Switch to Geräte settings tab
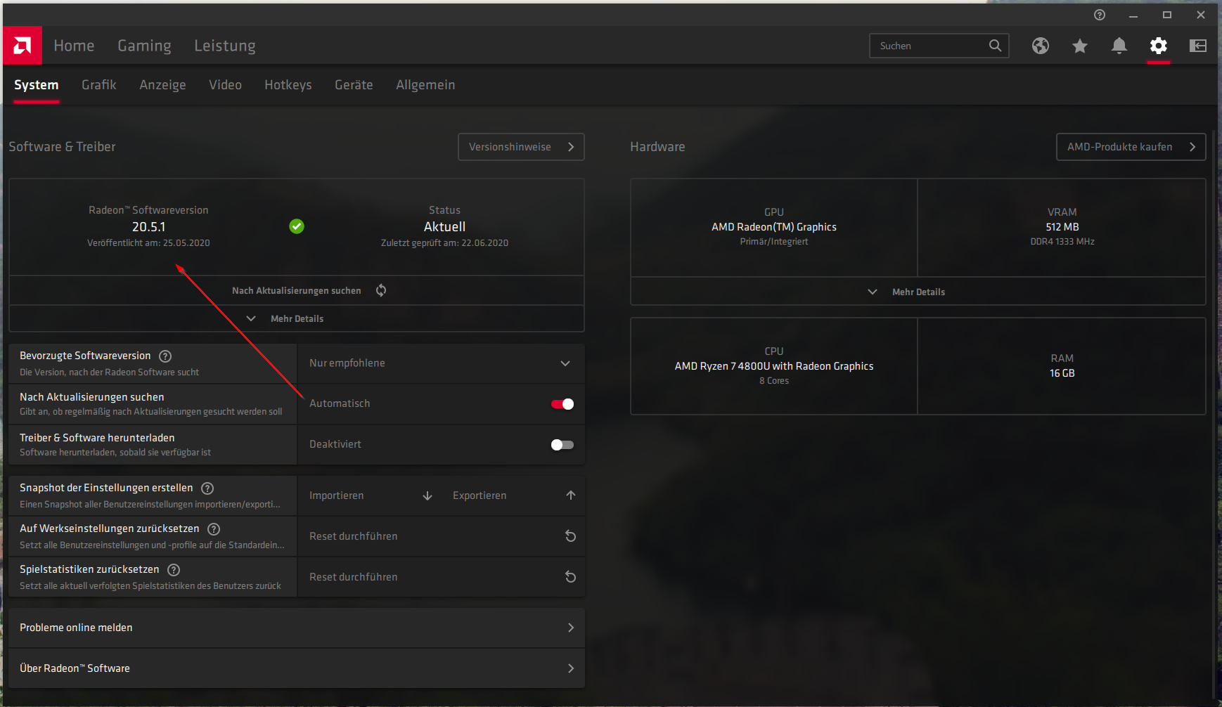The height and width of the screenshot is (707, 1222). coord(354,85)
